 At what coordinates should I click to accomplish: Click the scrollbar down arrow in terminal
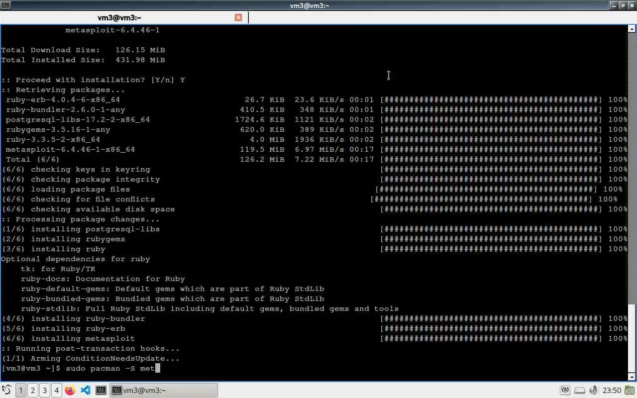coord(633,377)
